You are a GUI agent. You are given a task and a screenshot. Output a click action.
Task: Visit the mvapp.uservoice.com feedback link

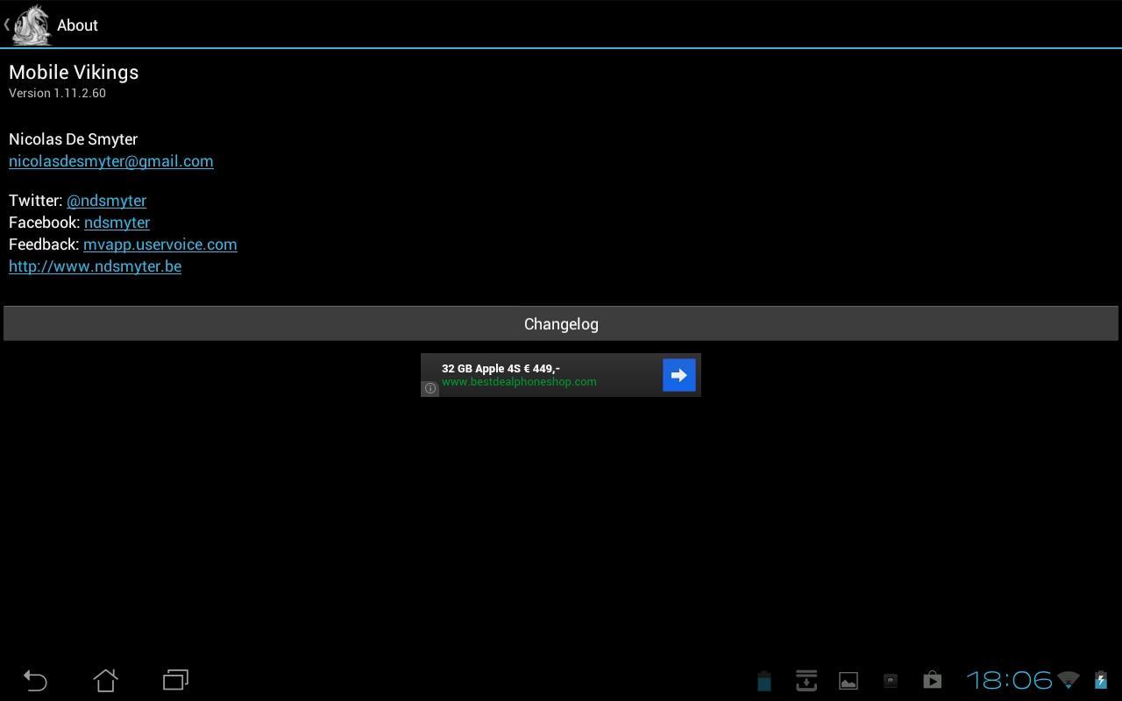160,244
